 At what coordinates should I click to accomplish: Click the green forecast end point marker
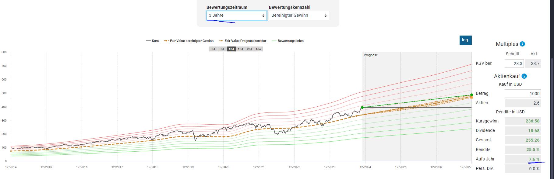471,95
